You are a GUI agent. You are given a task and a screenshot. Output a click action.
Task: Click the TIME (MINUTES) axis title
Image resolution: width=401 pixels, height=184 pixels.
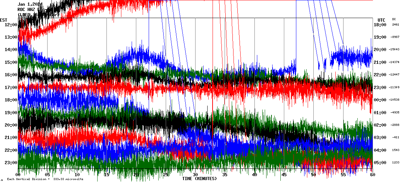coord(199,179)
